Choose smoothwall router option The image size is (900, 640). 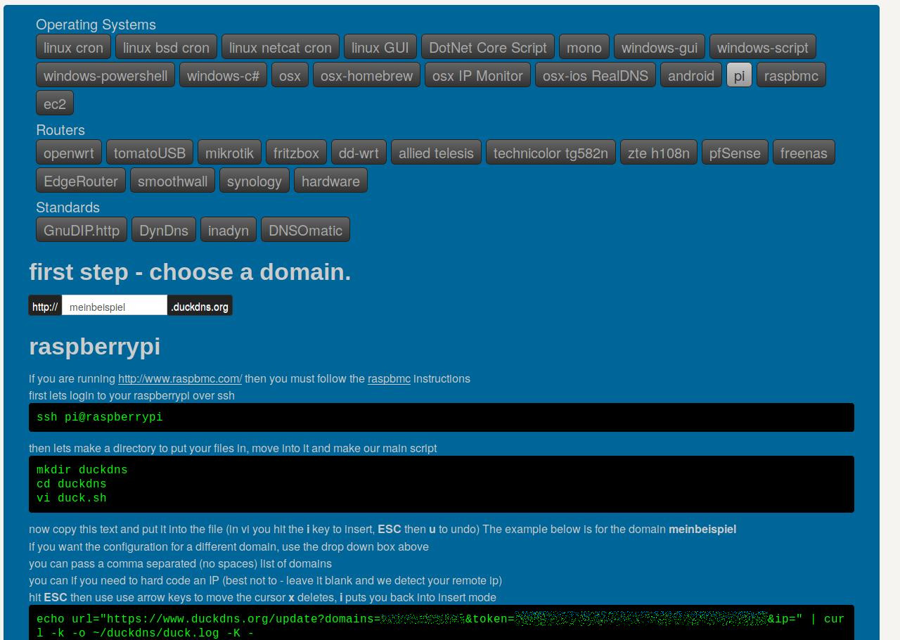(x=172, y=181)
